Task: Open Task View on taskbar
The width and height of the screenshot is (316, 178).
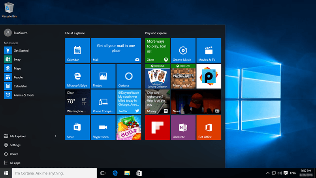Action: (103, 173)
